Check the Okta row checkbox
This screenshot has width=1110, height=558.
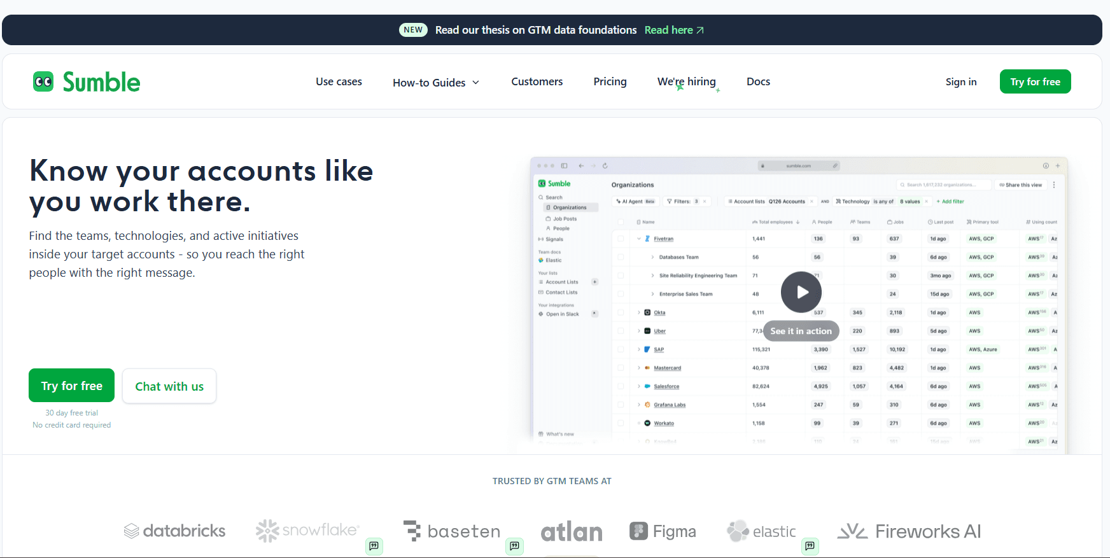(621, 313)
